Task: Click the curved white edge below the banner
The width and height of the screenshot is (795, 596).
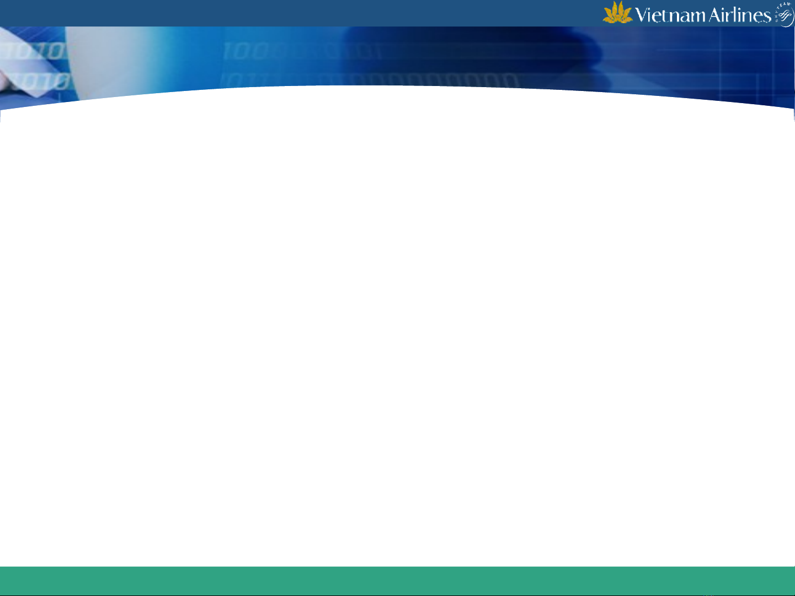Action: pyautogui.click(x=397, y=87)
